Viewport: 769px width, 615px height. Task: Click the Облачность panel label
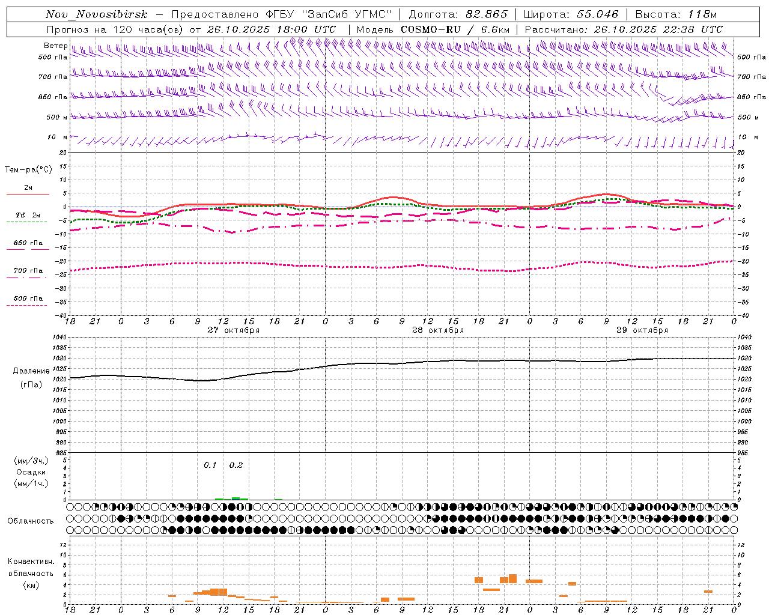point(31,521)
